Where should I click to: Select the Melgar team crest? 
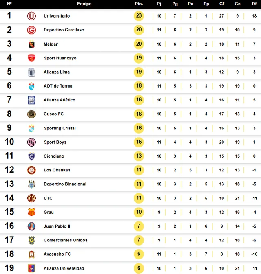pos(31,44)
